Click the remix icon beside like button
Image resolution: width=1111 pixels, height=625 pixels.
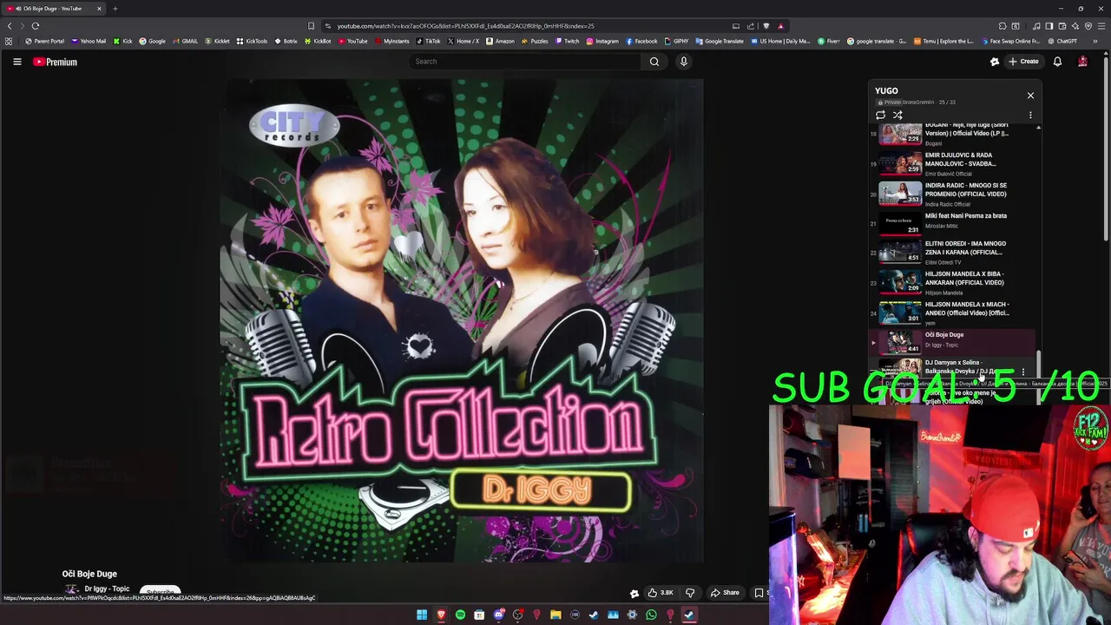pos(634,593)
